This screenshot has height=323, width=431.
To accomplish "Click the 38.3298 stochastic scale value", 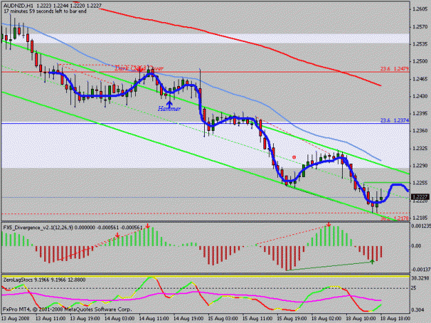I will tap(420, 278).
